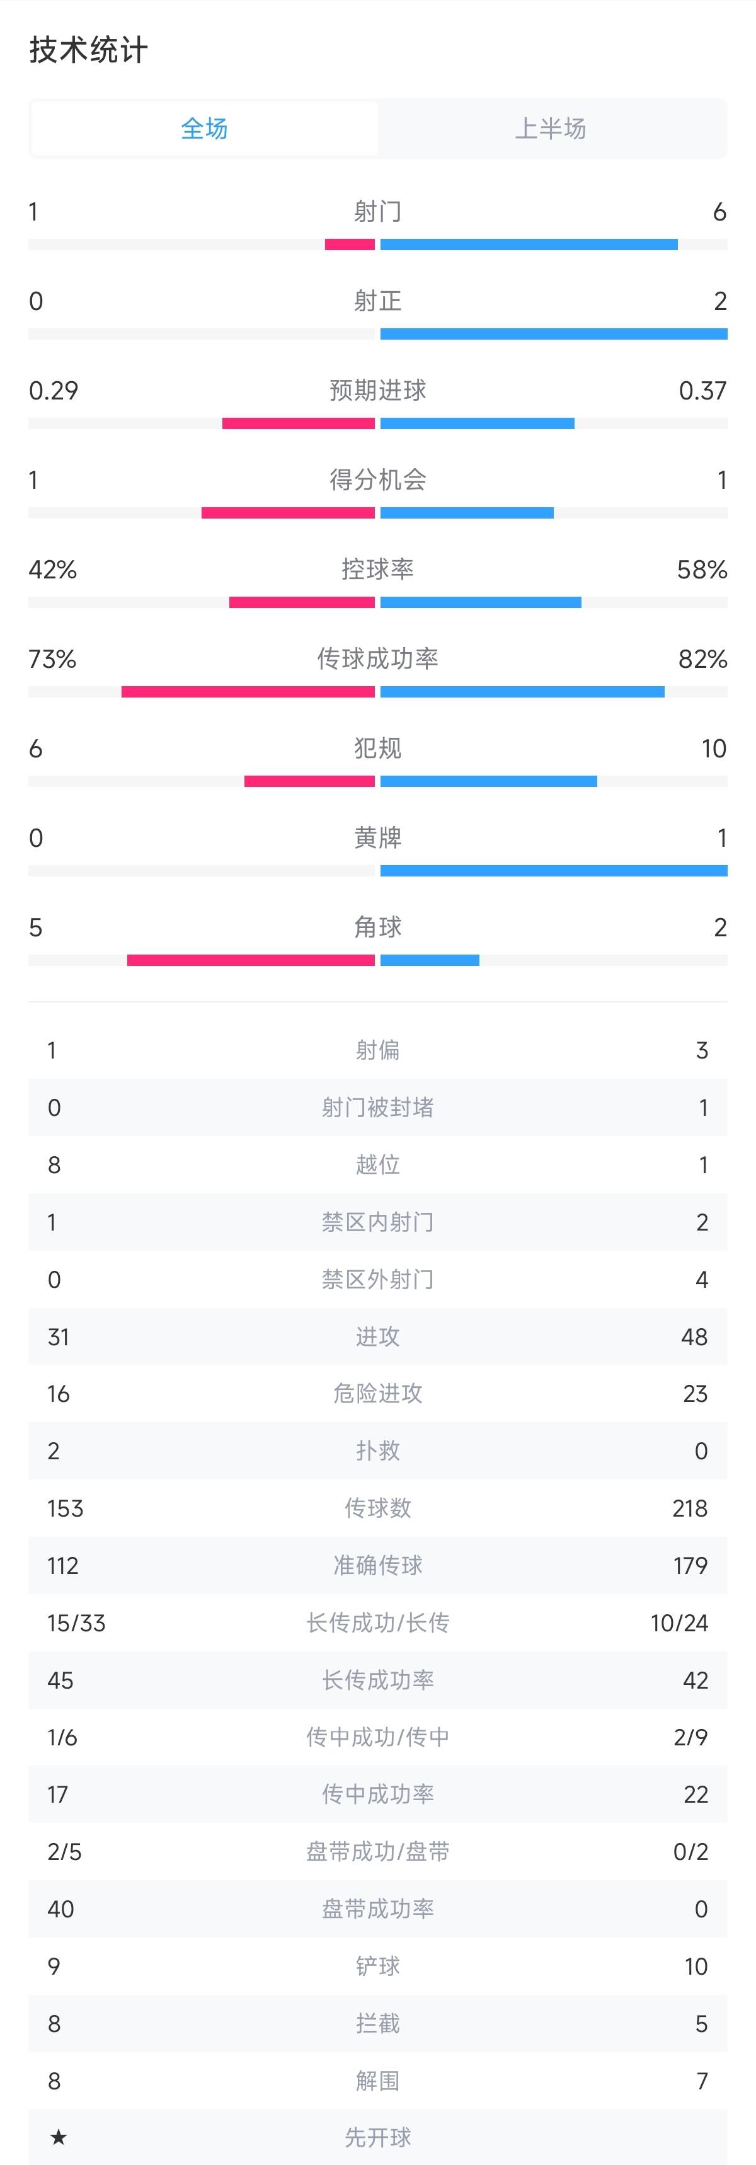This screenshot has height=2165, width=756.
Task: Click the 控球率 stat label
Action: click(377, 570)
